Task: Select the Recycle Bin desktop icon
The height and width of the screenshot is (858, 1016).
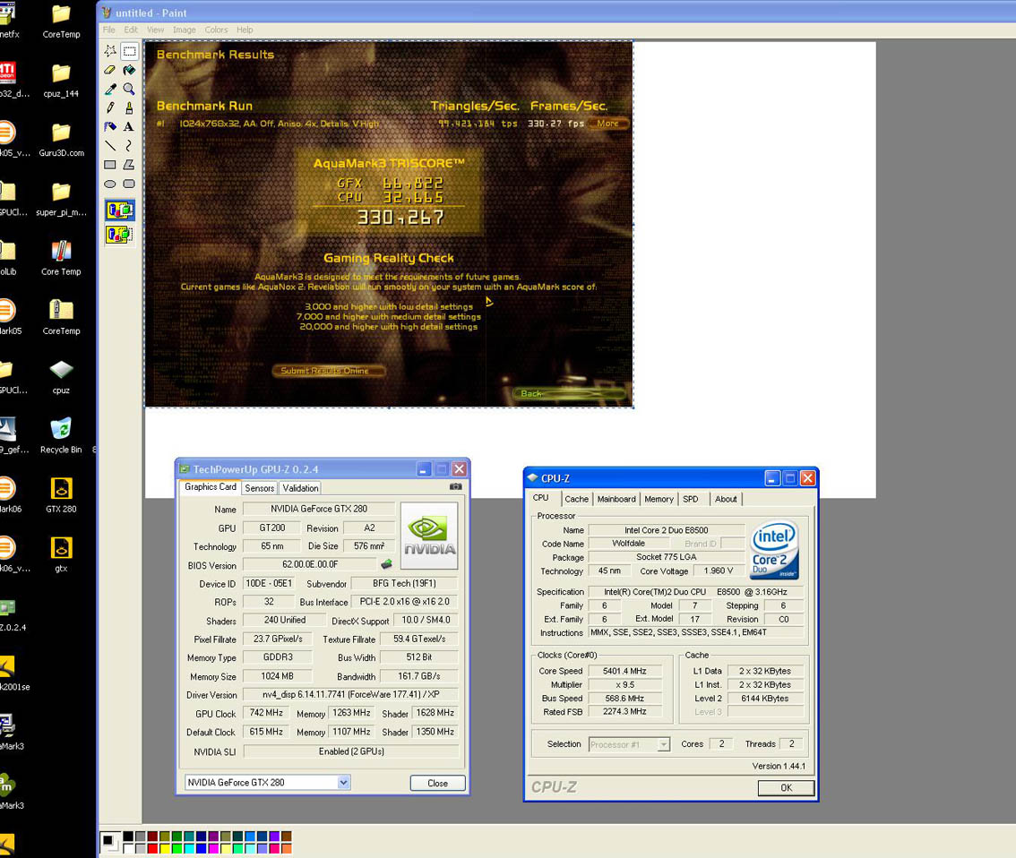Action: coord(61,435)
